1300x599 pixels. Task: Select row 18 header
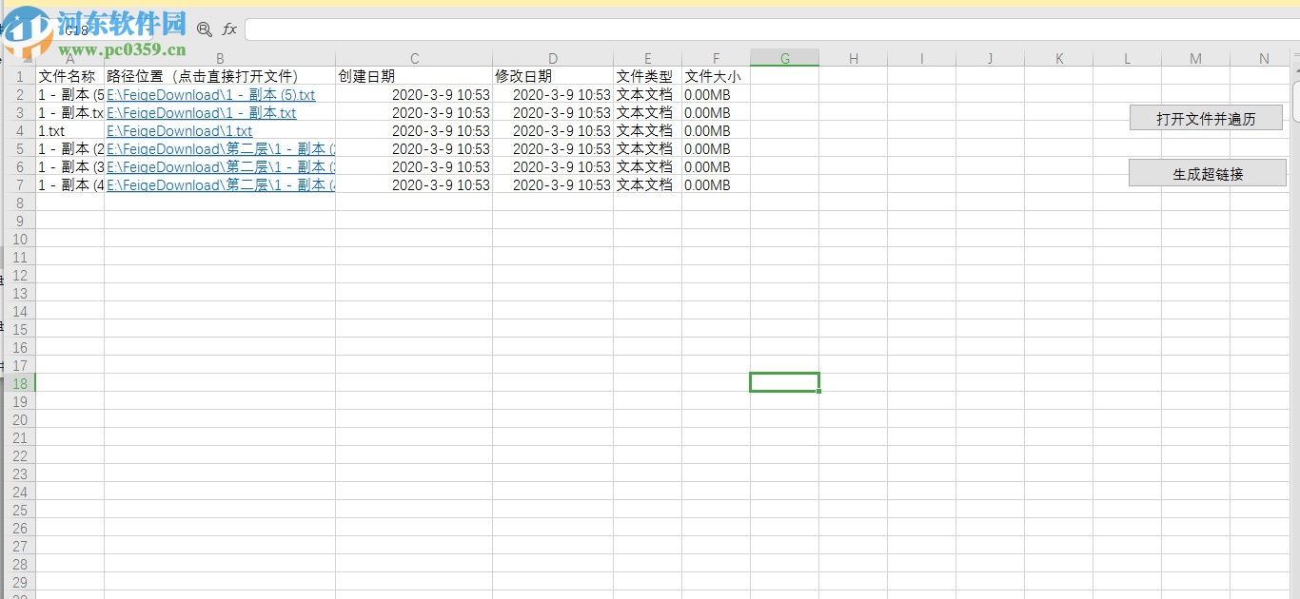click(20, 384)
